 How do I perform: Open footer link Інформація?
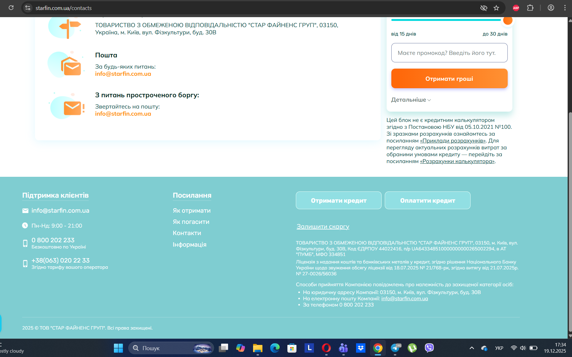[x=189, y=245]
